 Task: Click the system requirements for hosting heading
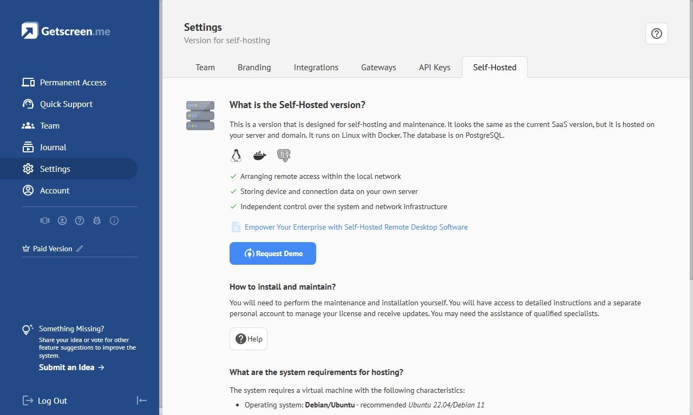(x=316, y=372)
